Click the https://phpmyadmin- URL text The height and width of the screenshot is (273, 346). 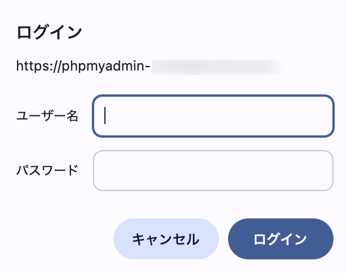point(83,67)
